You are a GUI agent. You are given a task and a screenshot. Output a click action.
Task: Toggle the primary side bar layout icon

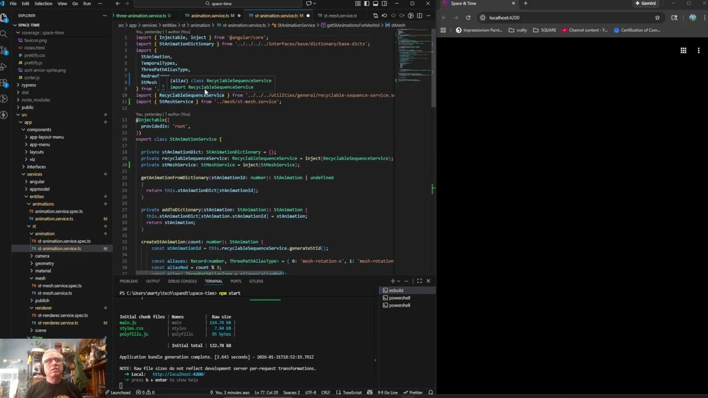[x=366, y=3]
